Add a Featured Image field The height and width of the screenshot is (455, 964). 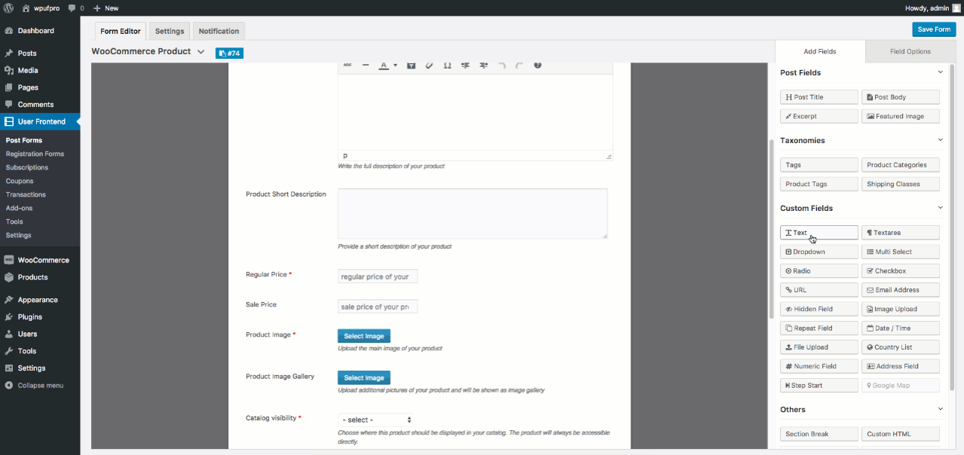coord(901,116)
